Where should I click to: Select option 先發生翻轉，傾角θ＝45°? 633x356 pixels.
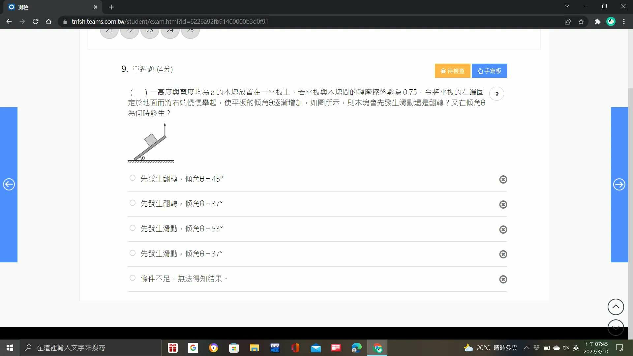tap(133, 178)
